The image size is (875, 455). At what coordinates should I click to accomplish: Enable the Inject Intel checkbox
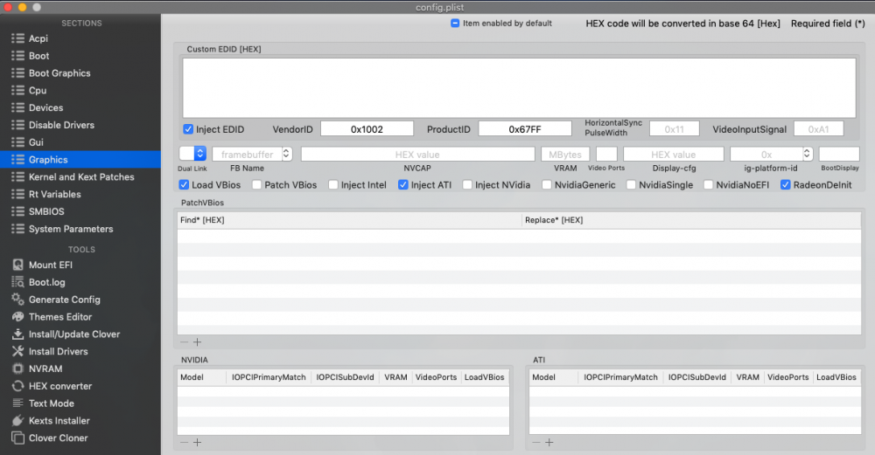(333, 185)
